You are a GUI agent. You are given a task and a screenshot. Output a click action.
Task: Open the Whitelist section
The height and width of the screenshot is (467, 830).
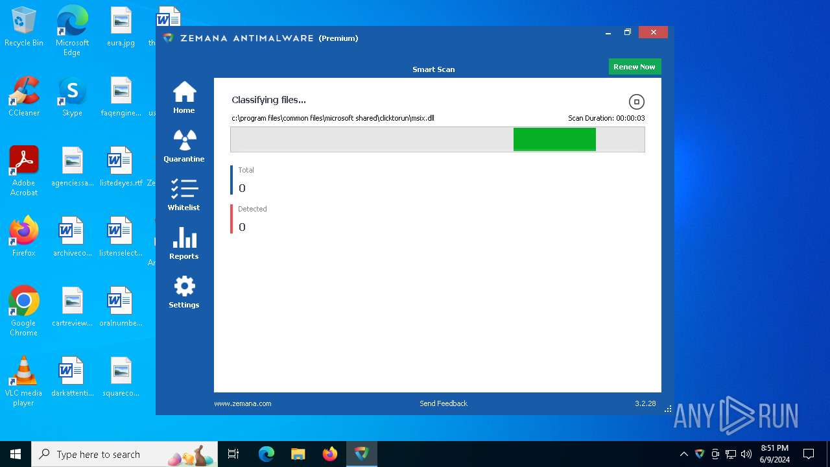tap(184, 195)
